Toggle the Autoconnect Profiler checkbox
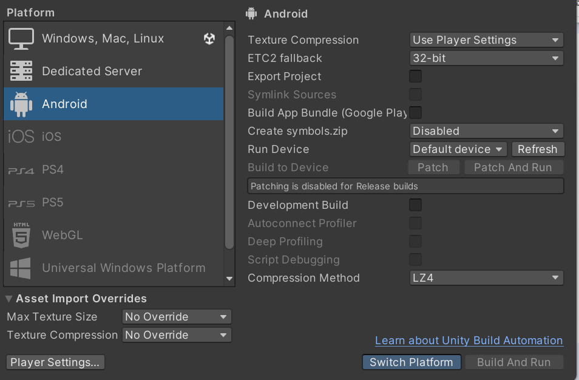 (x=415, y=223)
